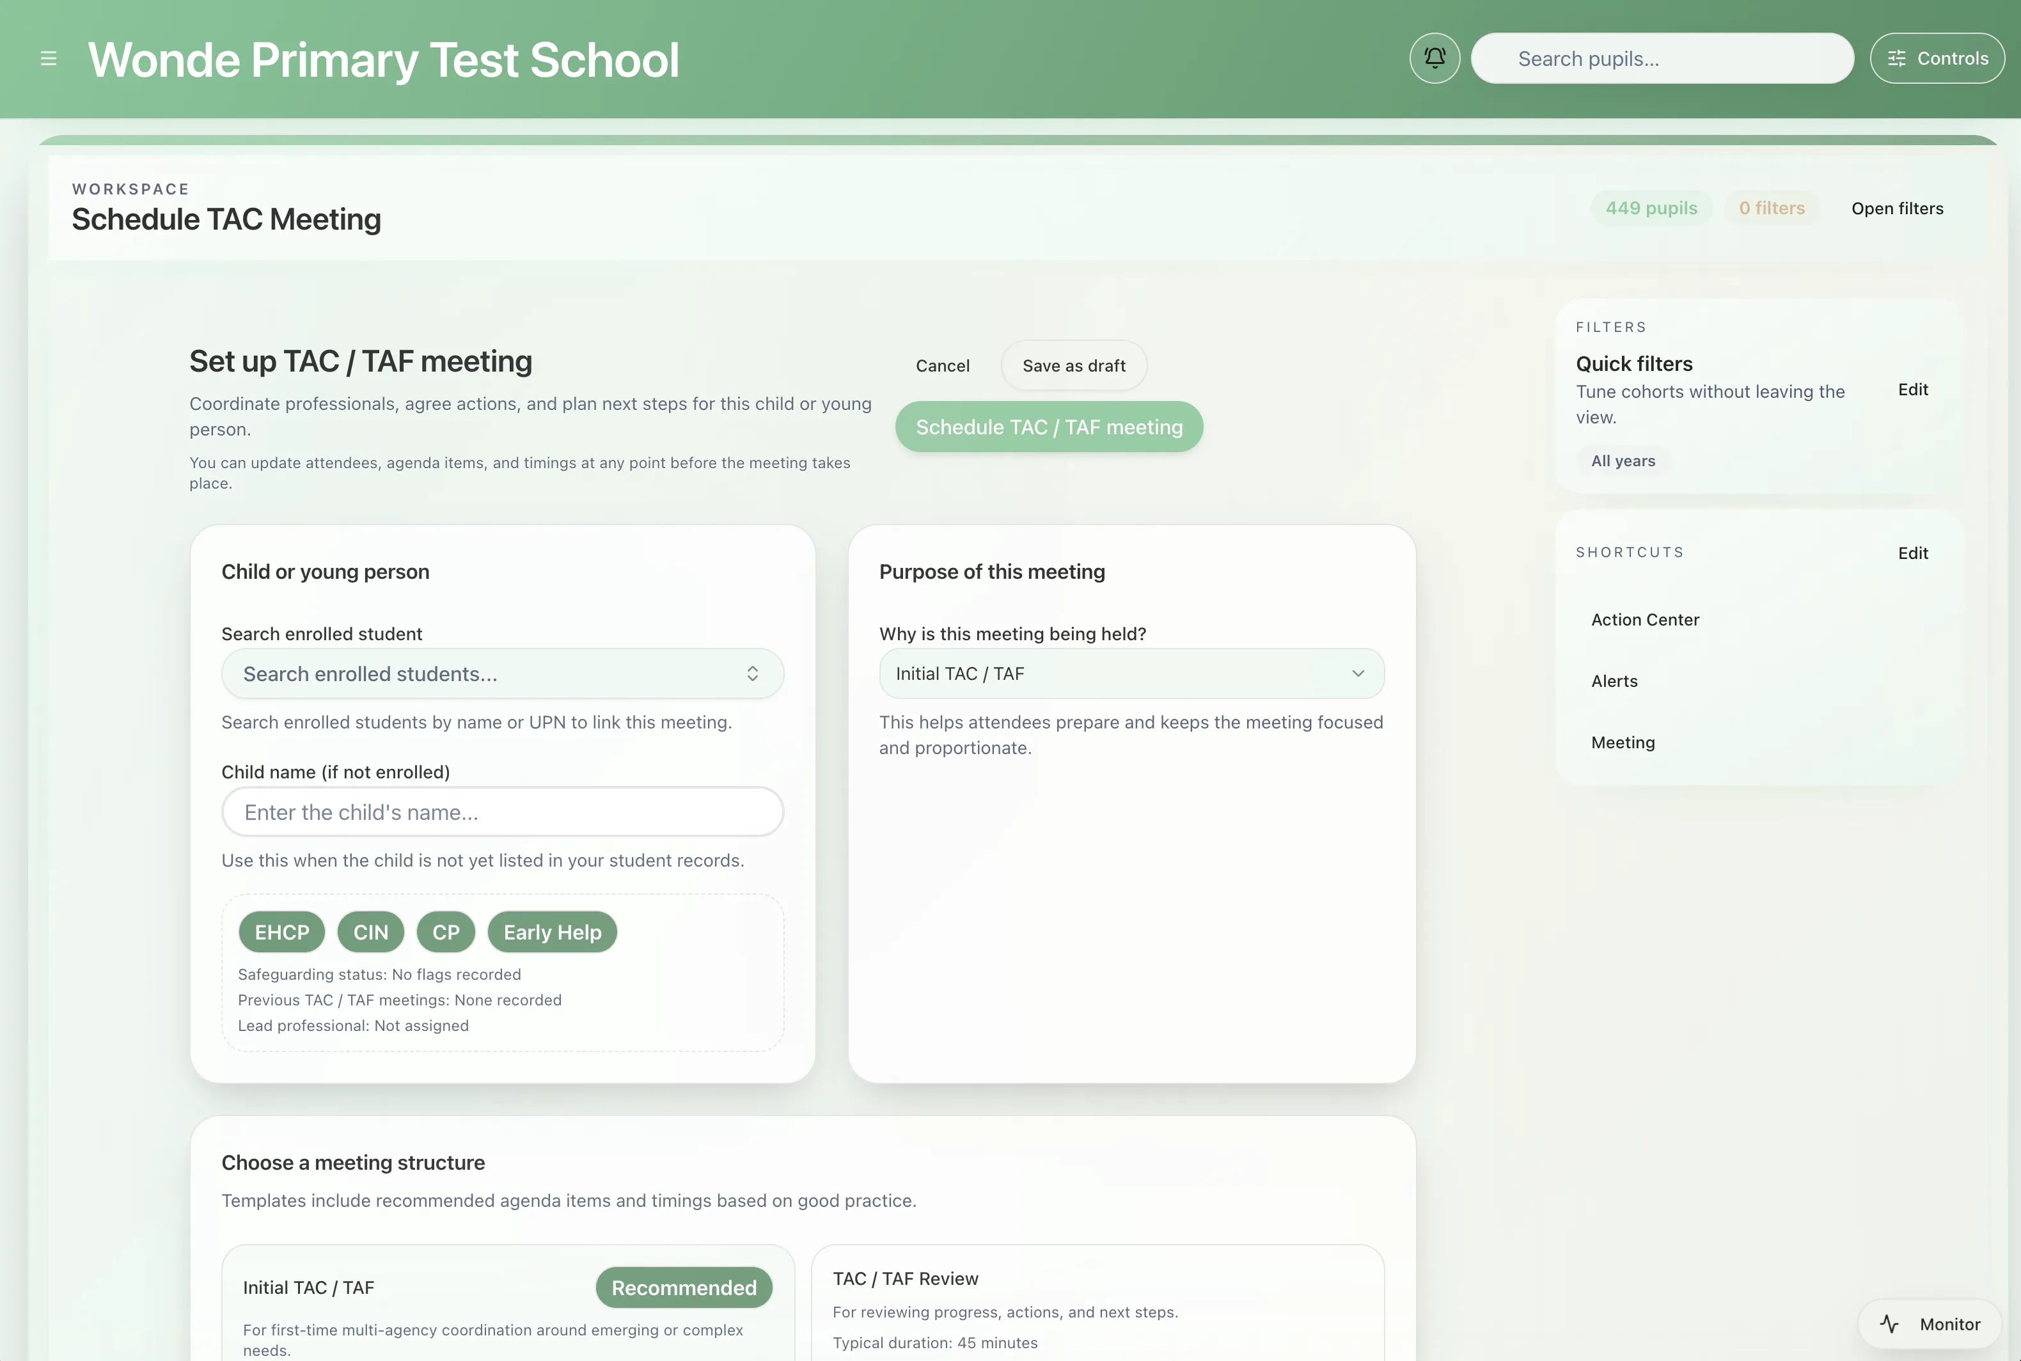Screen dimensions: 2021x1361
Task: Cancel the meeting setup
Action: [942, 366]
